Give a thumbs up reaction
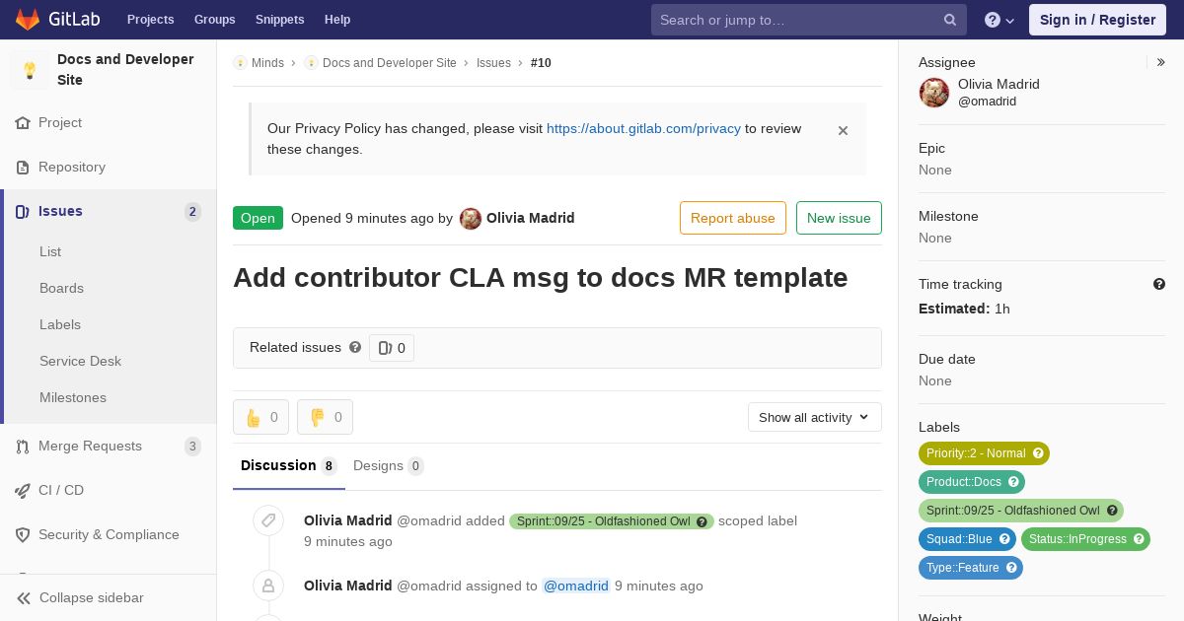This screenshot has height=621, width=1184. coord(260,417)
